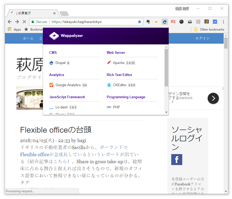The image size is (232, 199).
Task: Click the ログイン menu item
Action: pyautogui.click(x=202, y=38)
